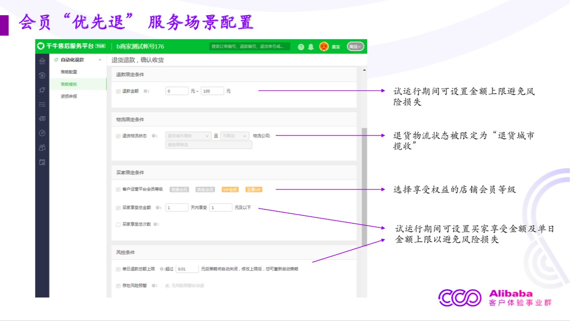570x321 pixels.
Task: Toggle the 单日退款总额上限 checkbox
Action: (x=118, y=269)
